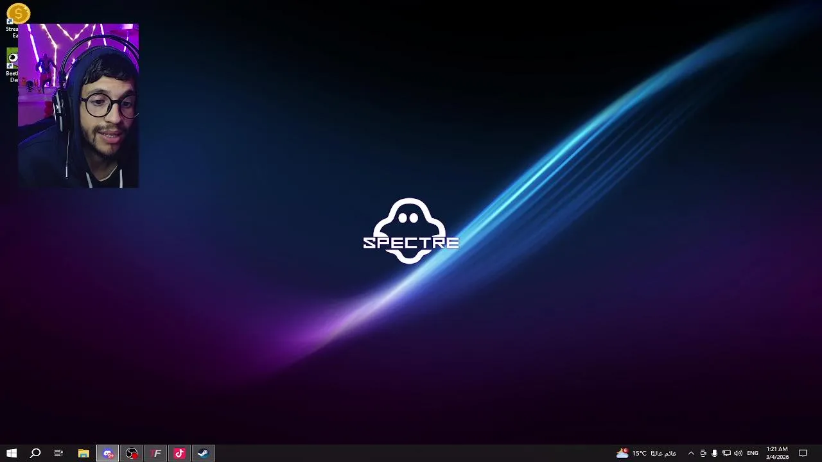Open Task View in taskbar
The width and height of the screenshot is (822, 462).
[x=58, y=453]
